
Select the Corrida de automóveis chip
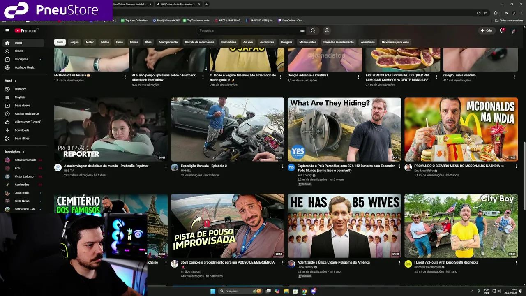[x=199, y=42]
